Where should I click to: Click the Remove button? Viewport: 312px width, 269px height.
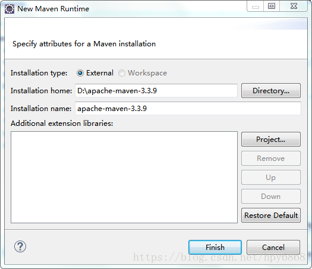pos(271,159)
